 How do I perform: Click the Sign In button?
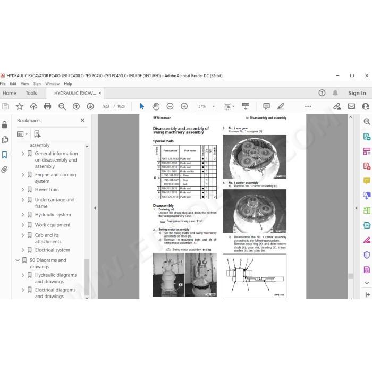click(x=357, y=93)
